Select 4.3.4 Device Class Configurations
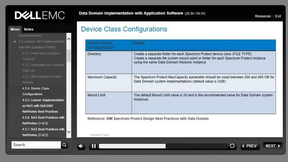 [x=36, y=91]
